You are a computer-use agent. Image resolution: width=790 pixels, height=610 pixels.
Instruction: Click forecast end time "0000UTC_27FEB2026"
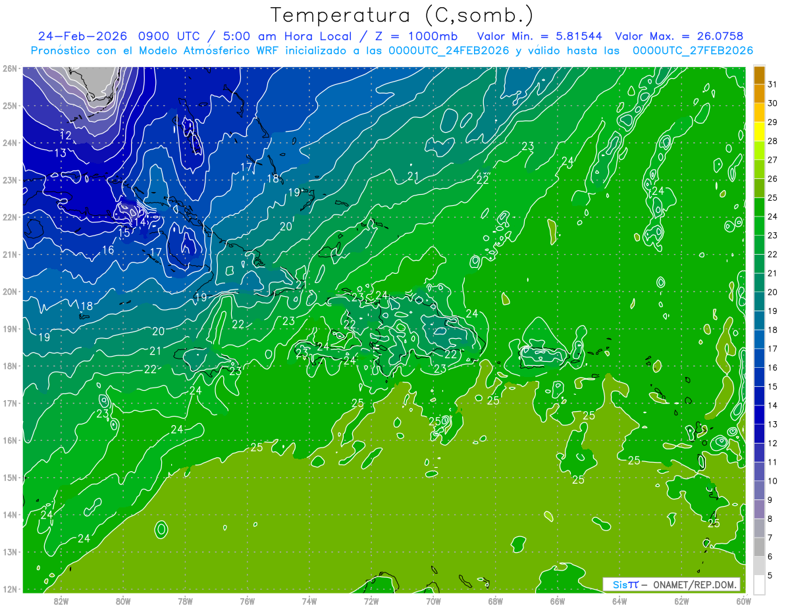(693, 50)
